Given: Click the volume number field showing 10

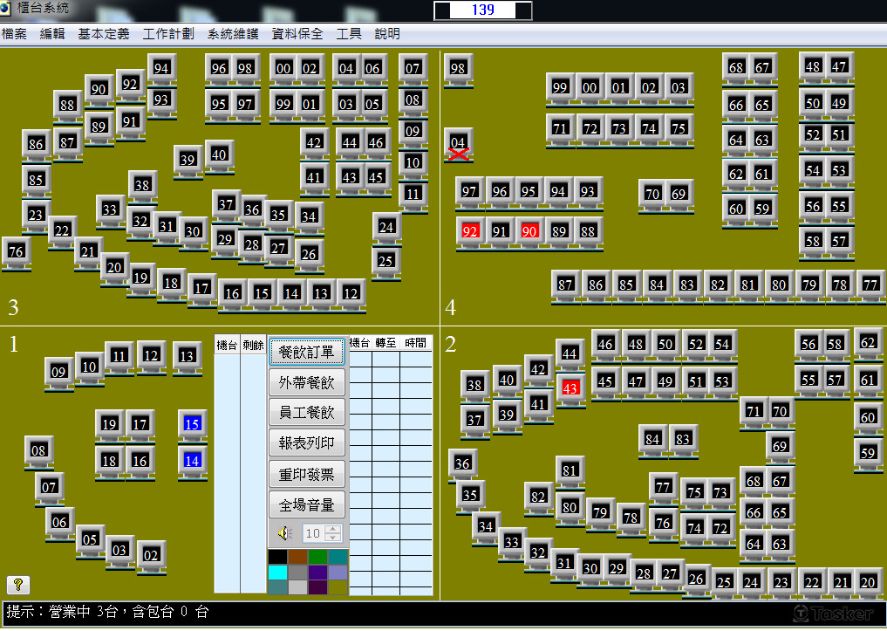Looking at the screenshot, I should click(313, 533).
